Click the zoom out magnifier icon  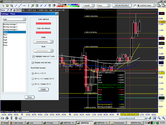[x=159, y=118]
